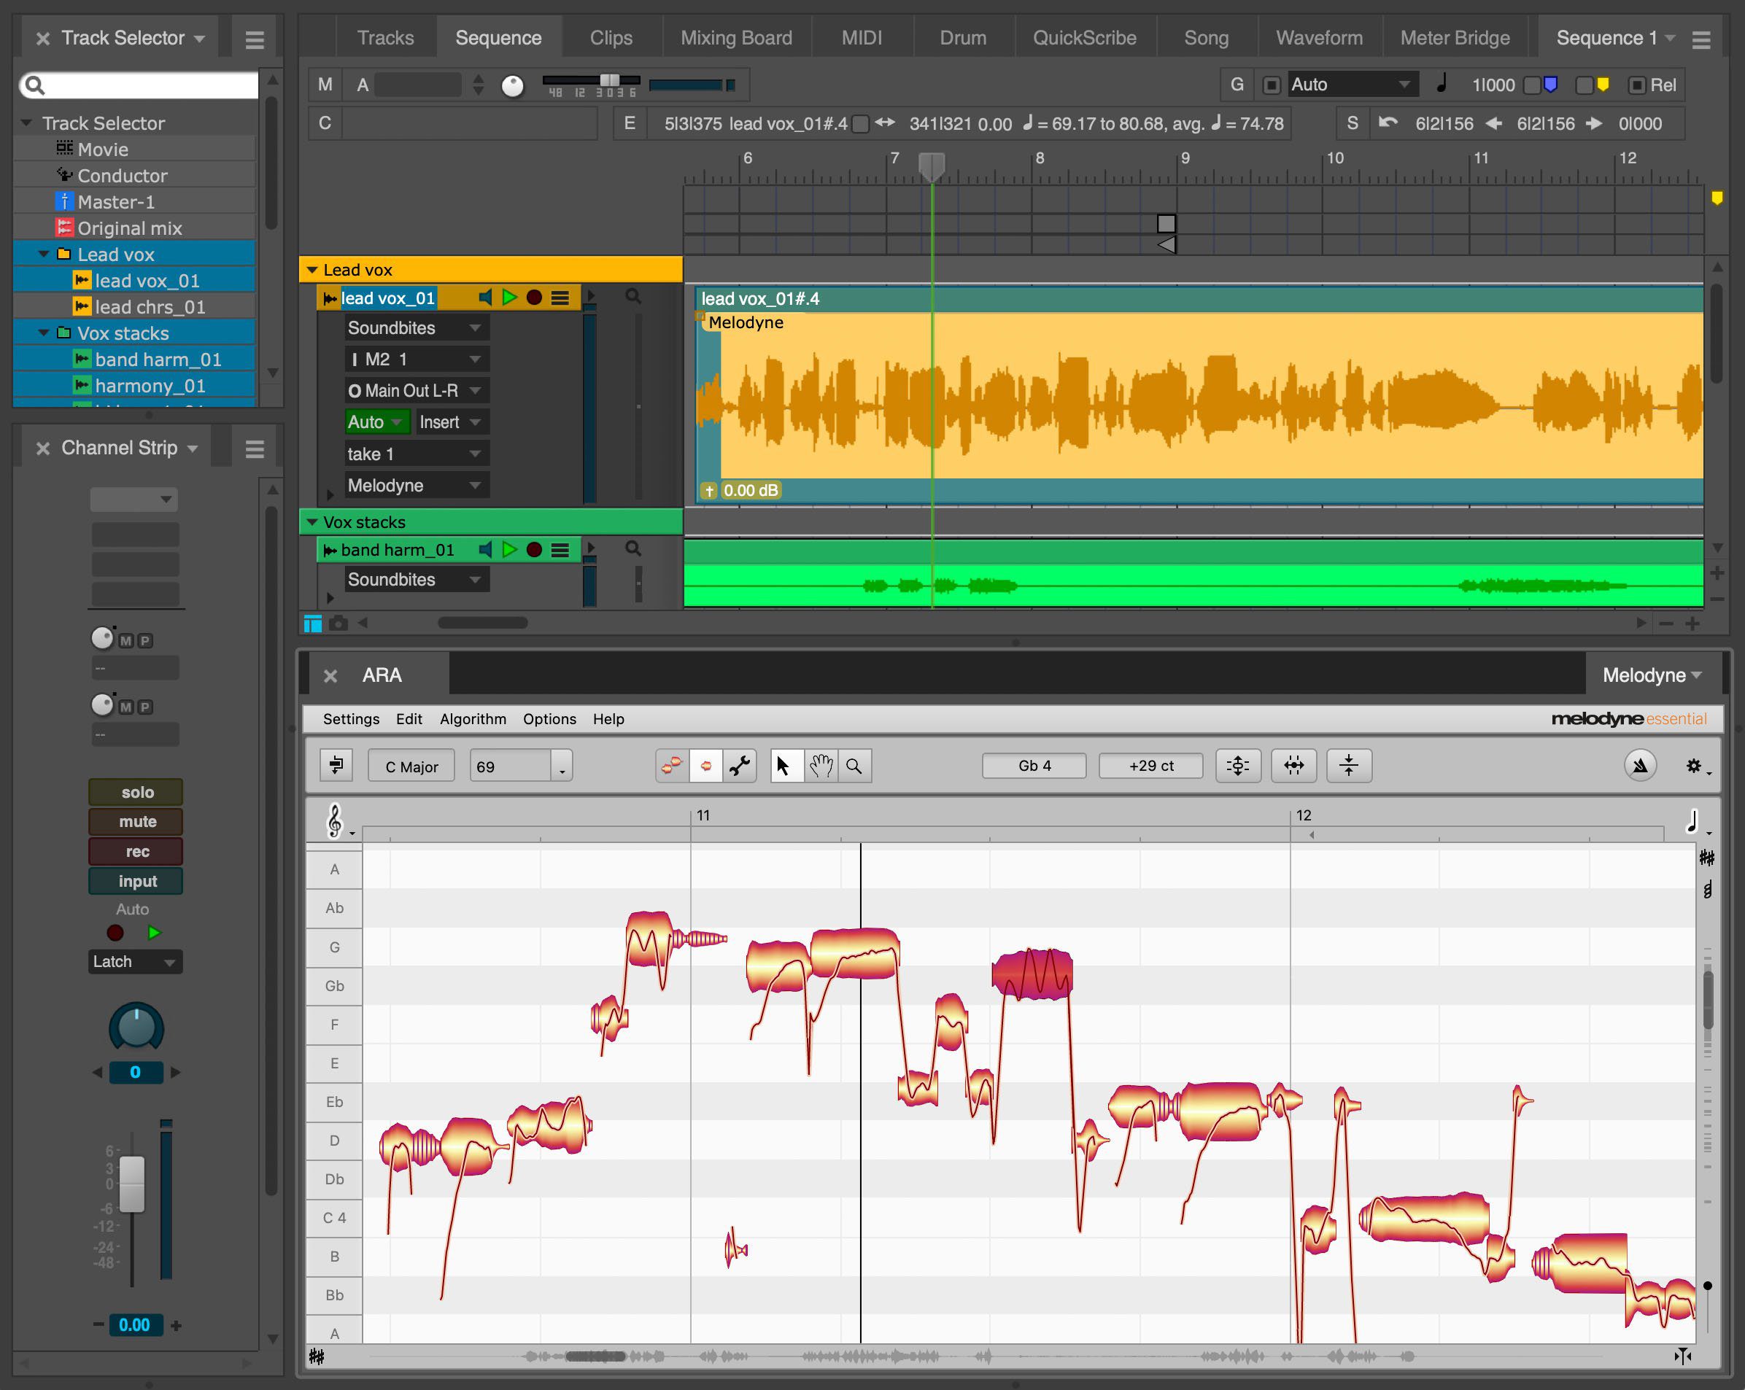Click the Settings menu in Melodyne
Image resolution: width=1745 pixels, height=1390 pixels.
point(349,719)
